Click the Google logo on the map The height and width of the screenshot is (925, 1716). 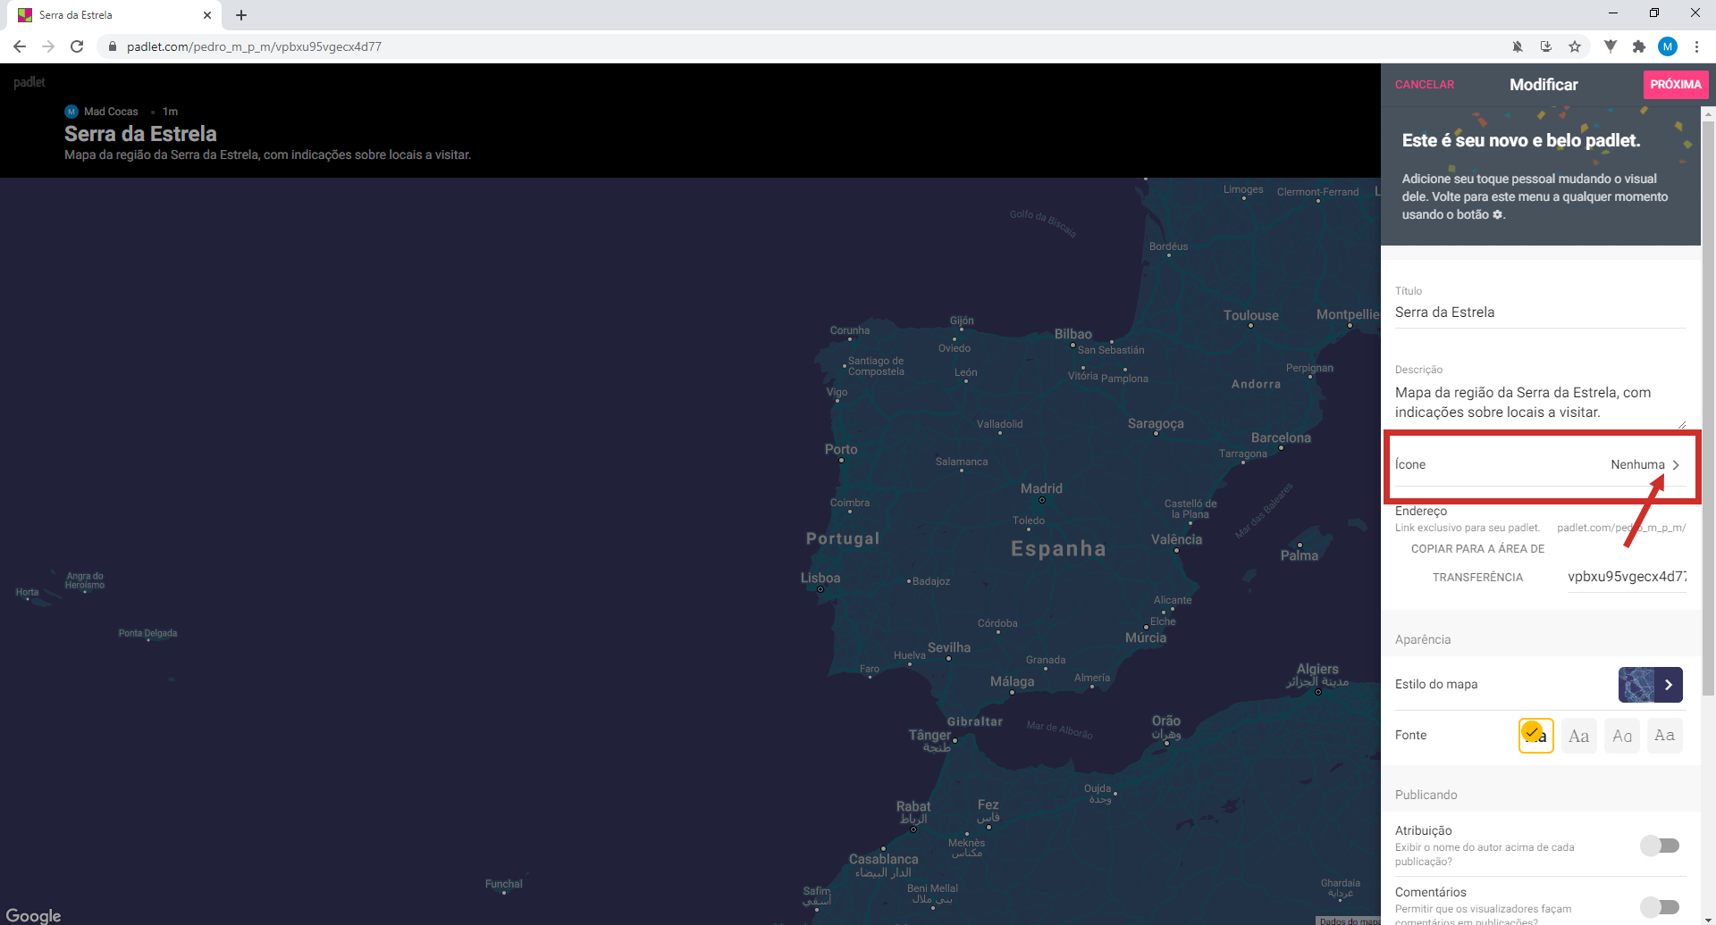[x=33, y=915]
